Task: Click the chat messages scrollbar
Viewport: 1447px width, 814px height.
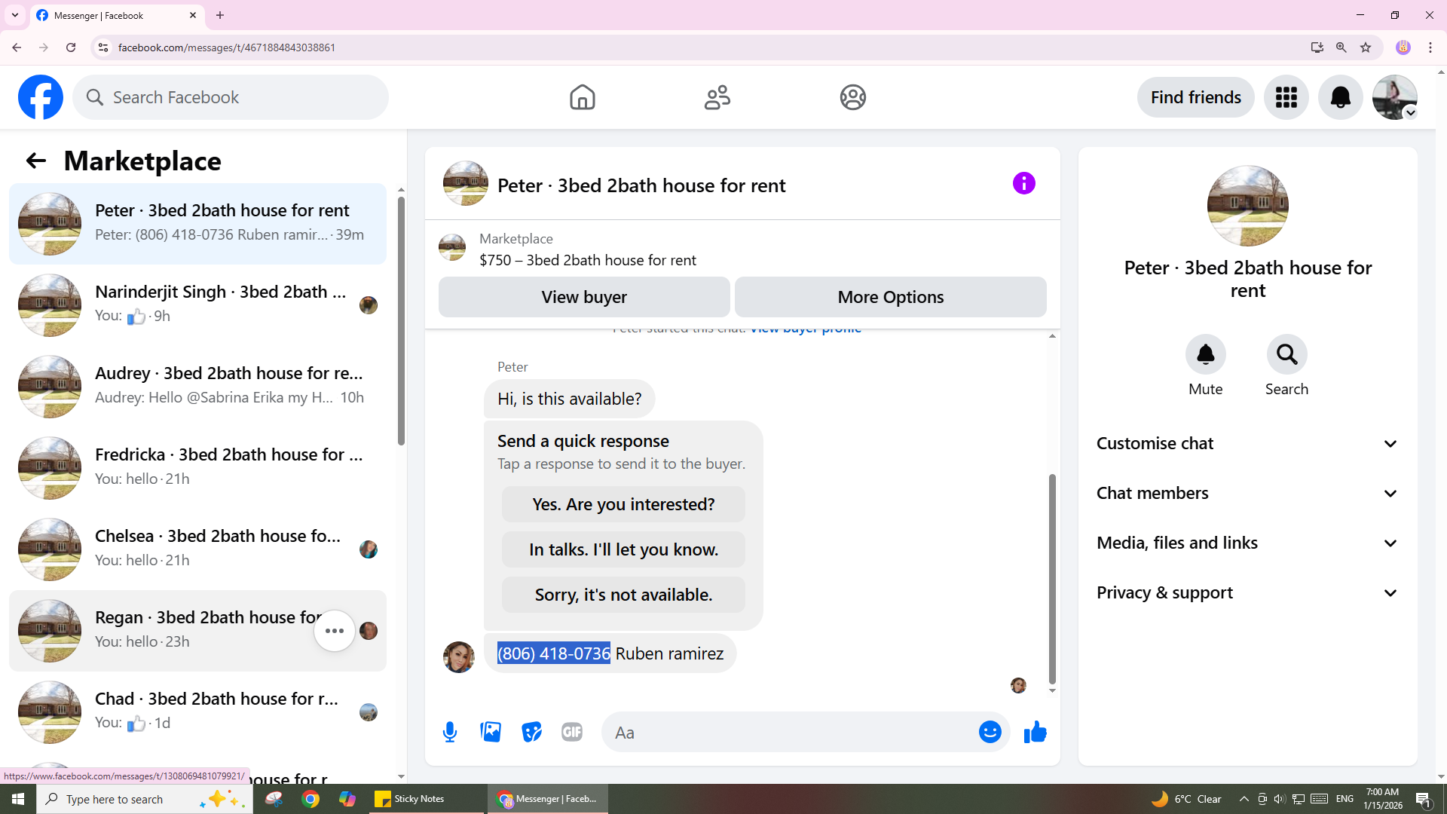Action: (1052, 578)
